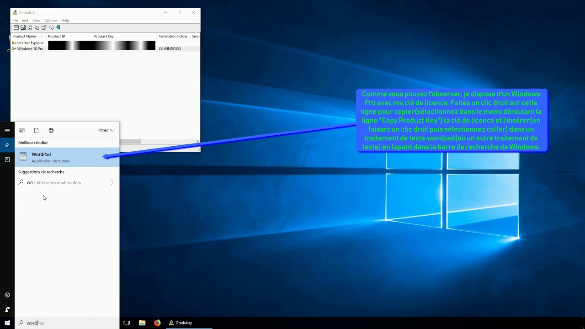The image size is (585, 329).
Task: Click the notebook icon in the search sidebar
Action: (x=7, y=159)
